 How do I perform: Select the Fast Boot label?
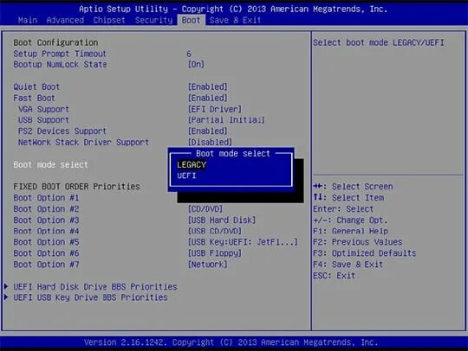34,99
